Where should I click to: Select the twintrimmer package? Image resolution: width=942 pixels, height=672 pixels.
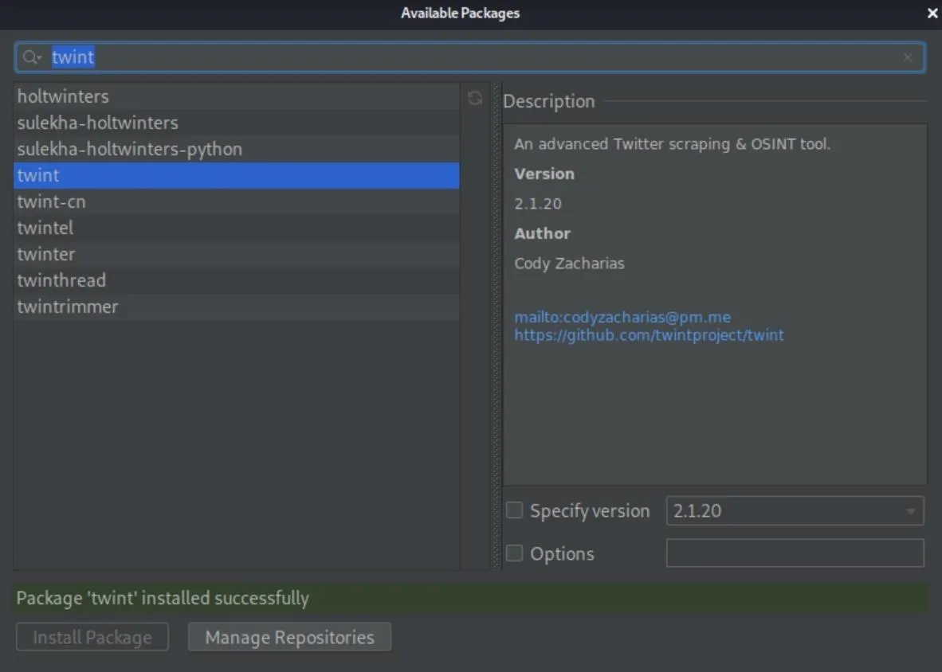[236, 307]
